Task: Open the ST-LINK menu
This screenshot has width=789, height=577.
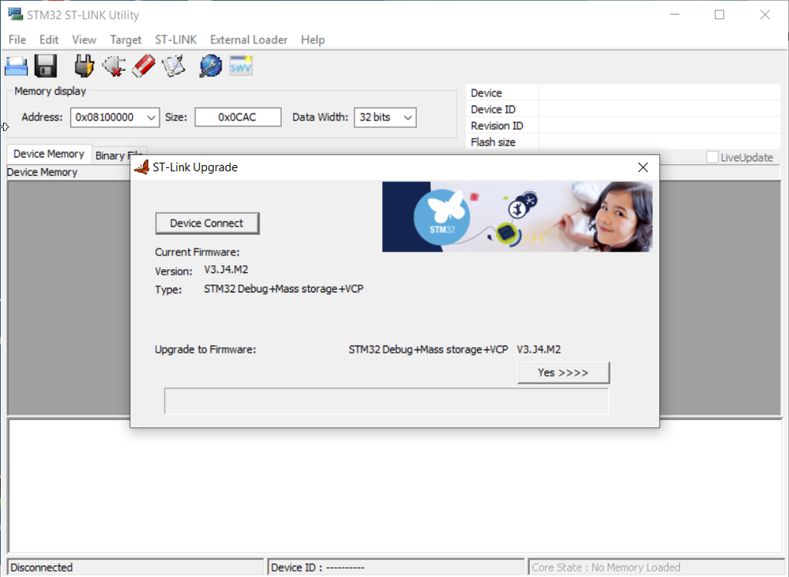Action: pos(175,39)
